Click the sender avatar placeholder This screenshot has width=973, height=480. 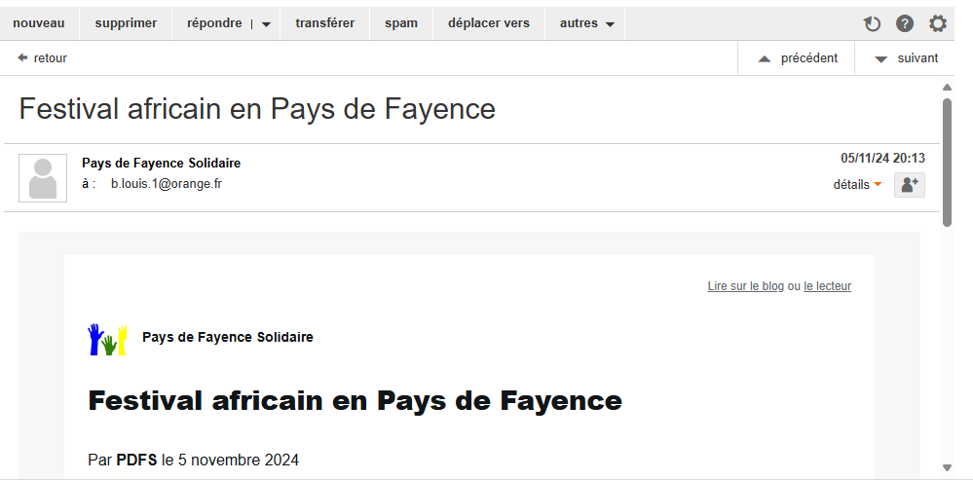[x=43, y=178]
